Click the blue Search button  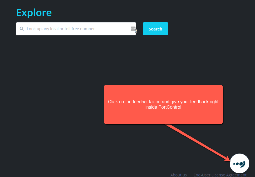155,29
